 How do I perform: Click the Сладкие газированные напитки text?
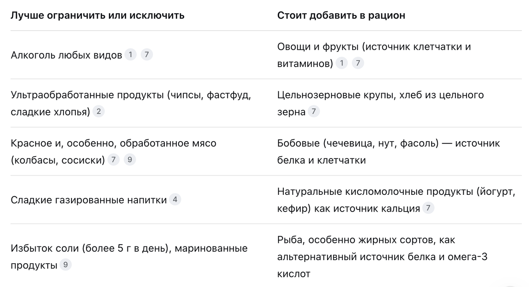(89, 200)
